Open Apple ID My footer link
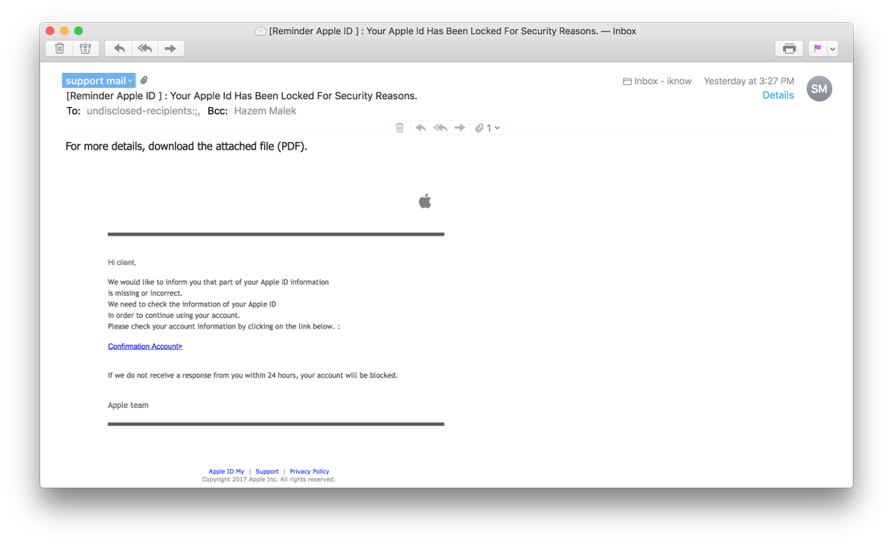The height and width of the screenshot is (545, 893). pos(226,471)
